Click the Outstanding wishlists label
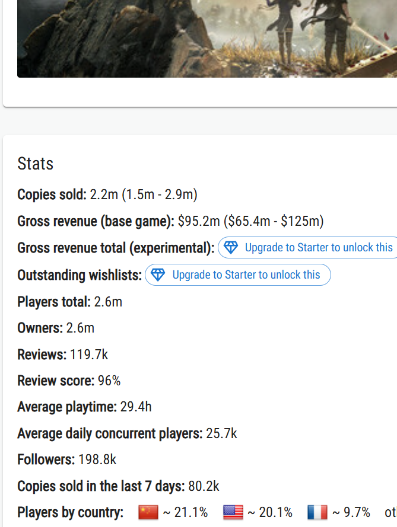Viewport: 397px width, 527px height. pos(80,275)
